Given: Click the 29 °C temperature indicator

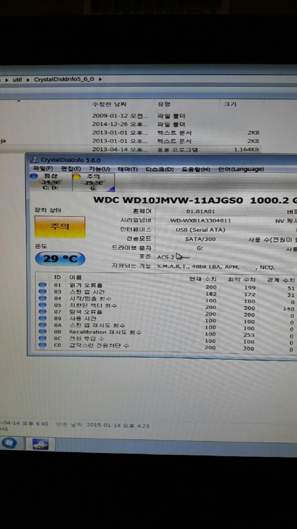Looking at the screenshot, I should pyautogui.click(x=60, y=259).
